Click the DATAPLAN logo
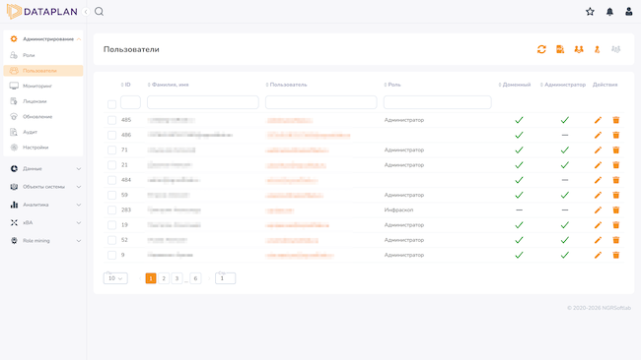Screen dimensions: 641x360 pos(42,12)
